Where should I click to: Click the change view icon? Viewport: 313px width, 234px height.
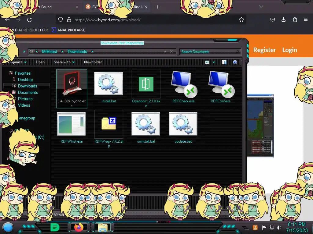click(207, 62)
